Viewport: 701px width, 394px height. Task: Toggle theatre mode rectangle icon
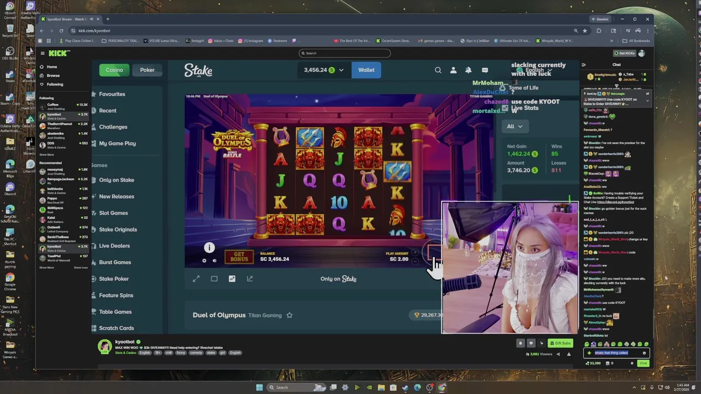214,279
